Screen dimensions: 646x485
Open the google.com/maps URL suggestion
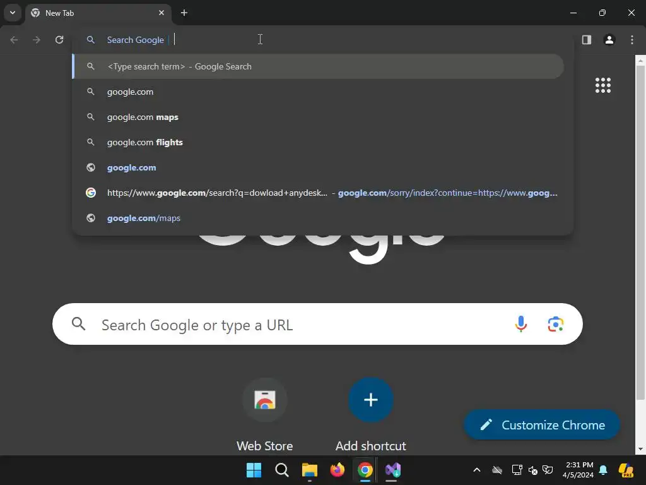(318, 218)
